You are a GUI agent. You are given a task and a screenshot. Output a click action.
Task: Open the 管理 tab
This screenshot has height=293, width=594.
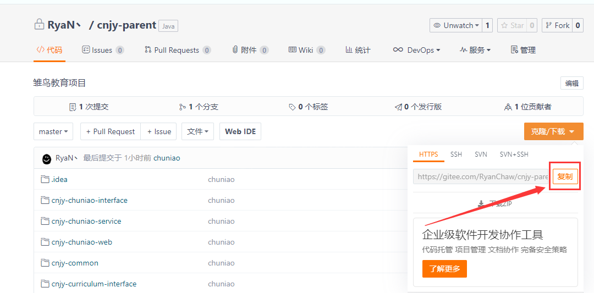click(x=523, y=50)
